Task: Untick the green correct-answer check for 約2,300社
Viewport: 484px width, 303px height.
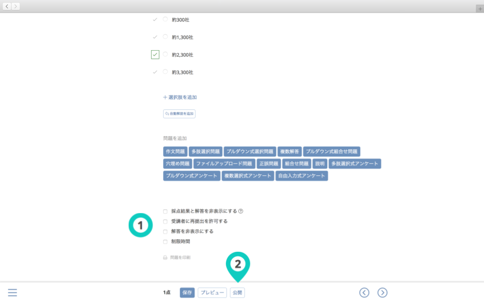Action: click(155, 54)
